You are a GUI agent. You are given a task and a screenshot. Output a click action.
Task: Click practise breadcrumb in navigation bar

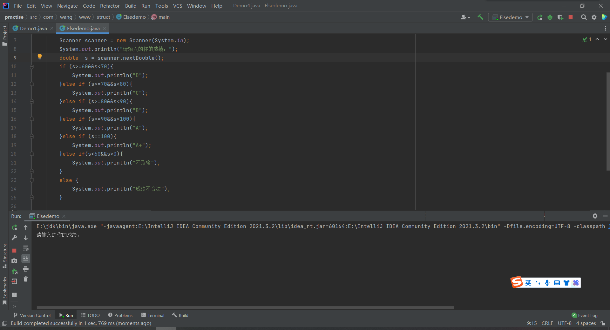click(x=14, y=17)
